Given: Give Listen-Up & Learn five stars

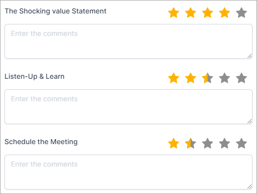Looking at the screenshot, I should click(x=242, y=78).
